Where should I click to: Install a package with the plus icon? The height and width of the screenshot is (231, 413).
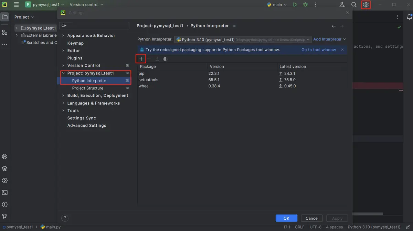tap(141, 59)
